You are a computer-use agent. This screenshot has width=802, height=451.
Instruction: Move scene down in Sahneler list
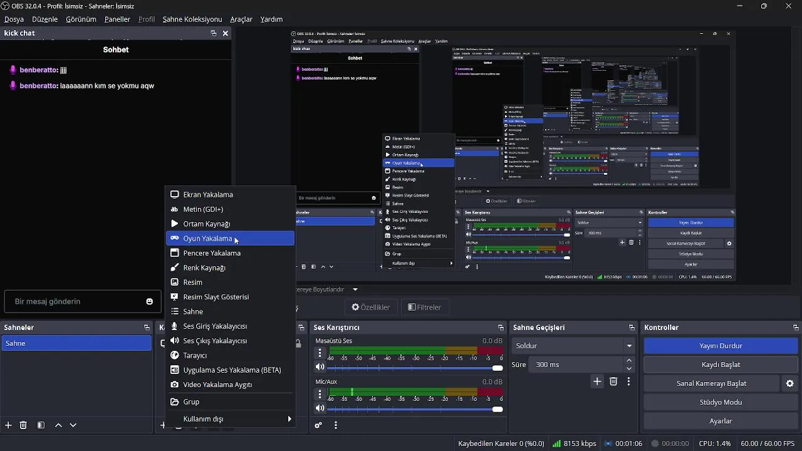pos(73,425)
